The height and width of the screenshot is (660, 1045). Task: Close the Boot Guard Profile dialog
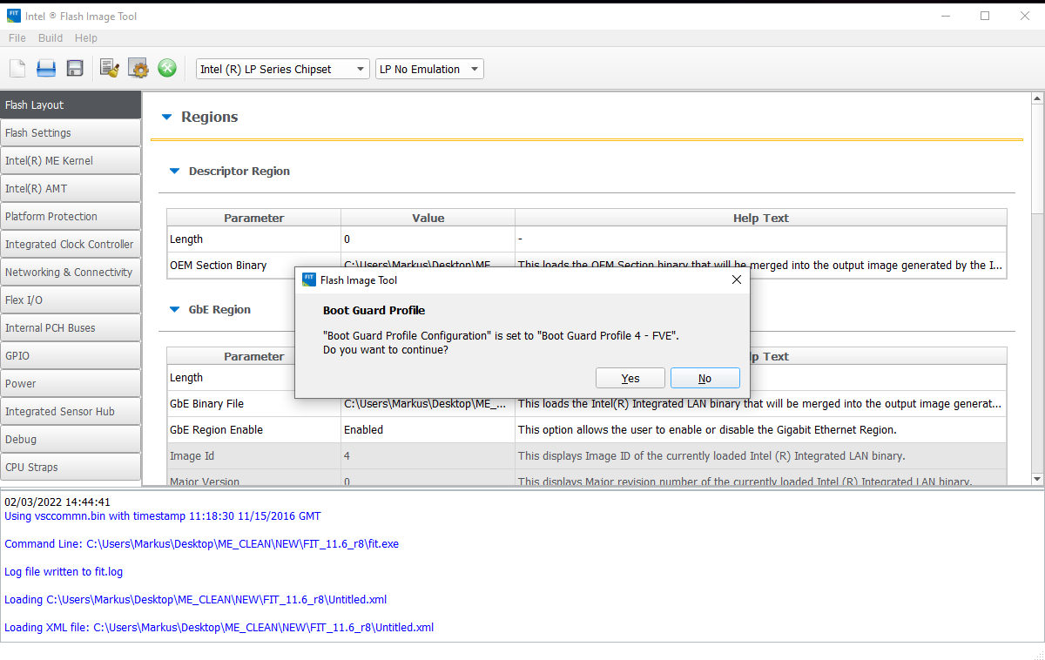736,279
